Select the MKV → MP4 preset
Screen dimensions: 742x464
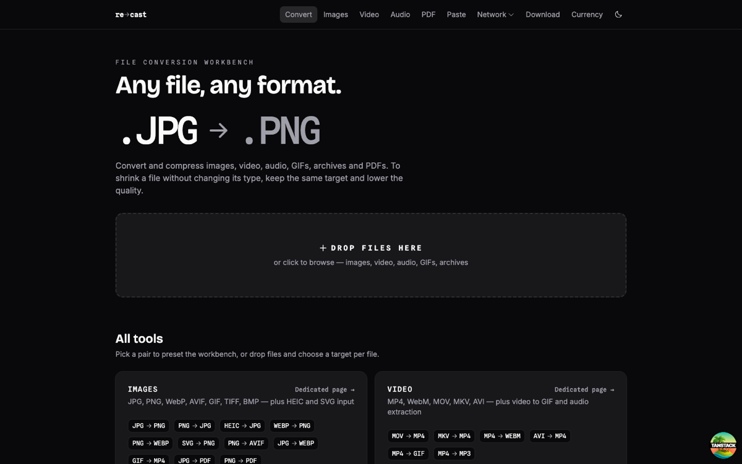[x=454, y=436]
